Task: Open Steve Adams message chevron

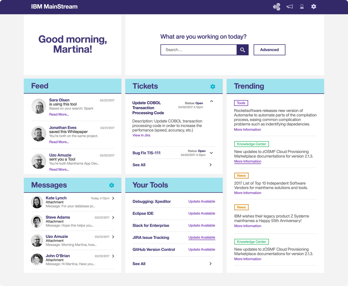Action: pyautogui.click(x=113, y=218)
